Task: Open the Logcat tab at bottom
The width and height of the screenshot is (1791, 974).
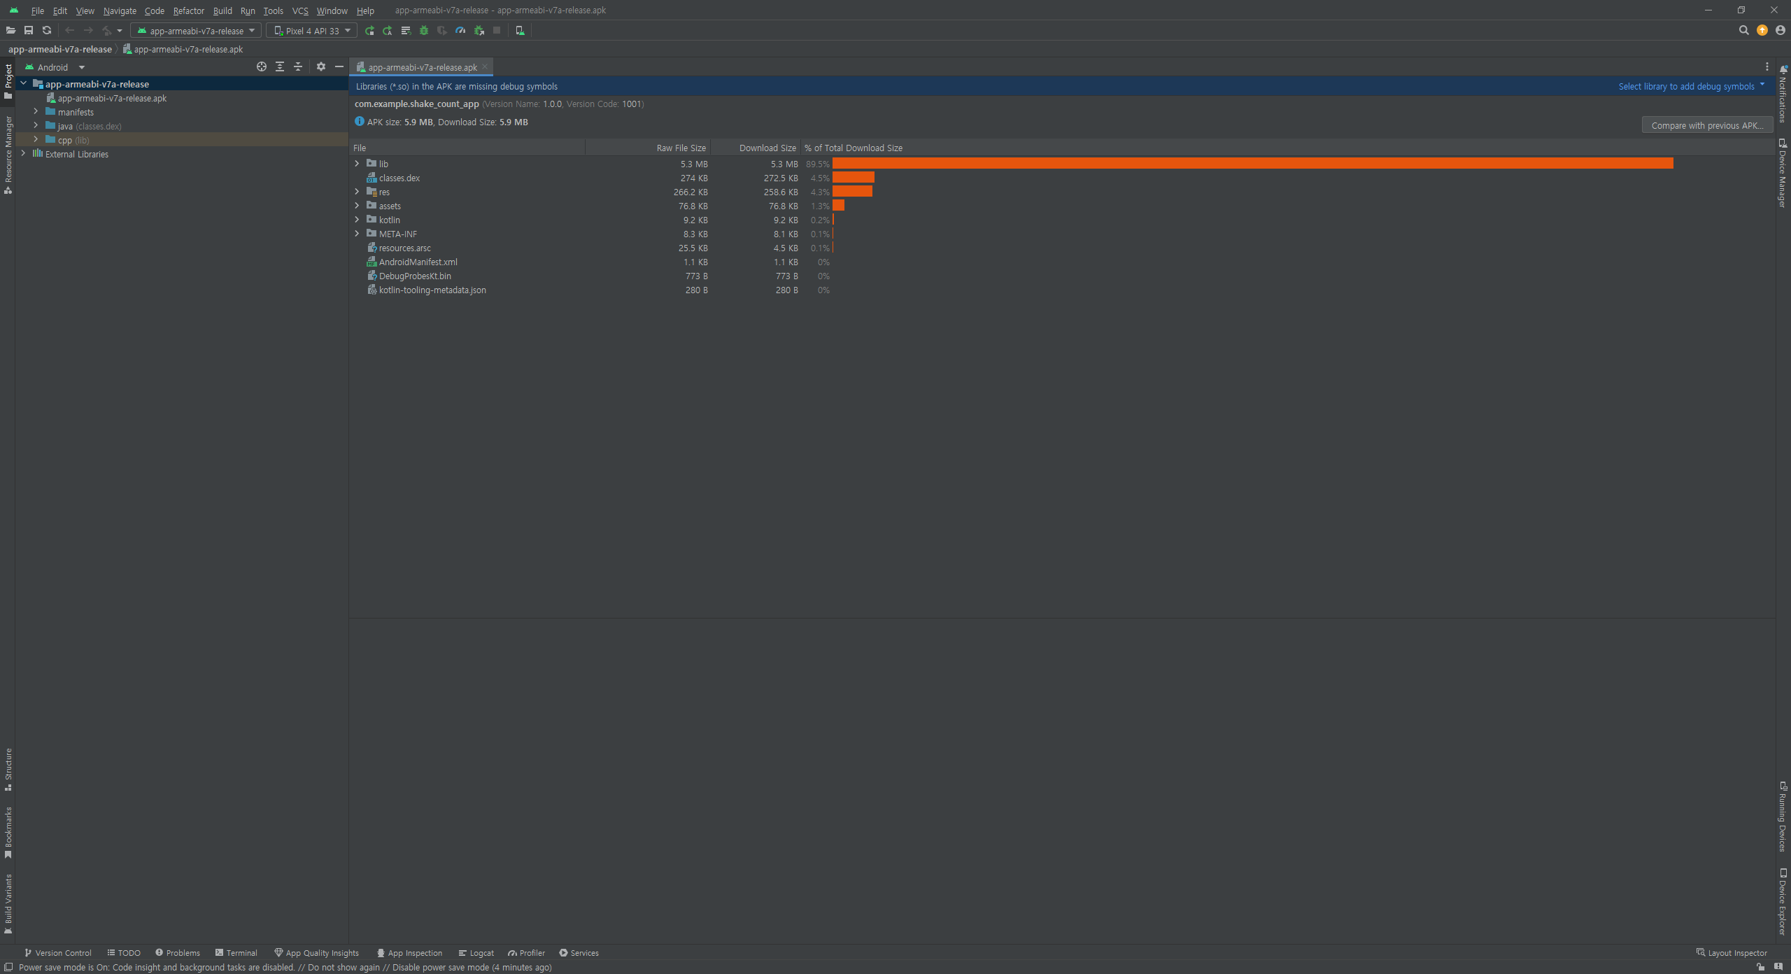Action: pos(476,953)
